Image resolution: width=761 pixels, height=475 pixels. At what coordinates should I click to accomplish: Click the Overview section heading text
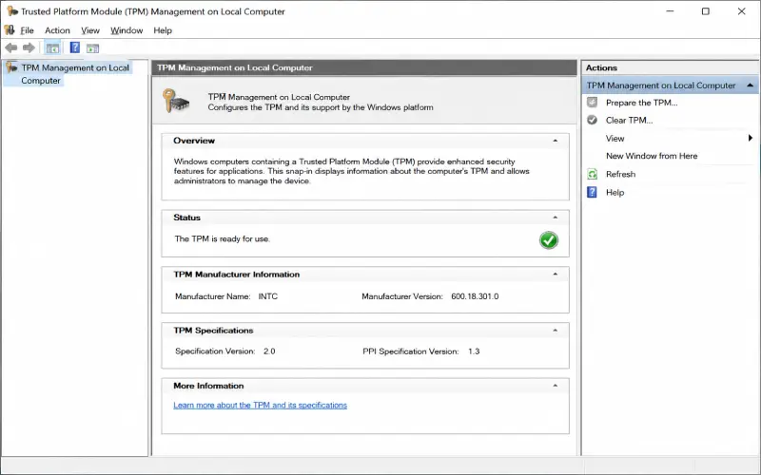pyautogui.click(x=194, y=141)
